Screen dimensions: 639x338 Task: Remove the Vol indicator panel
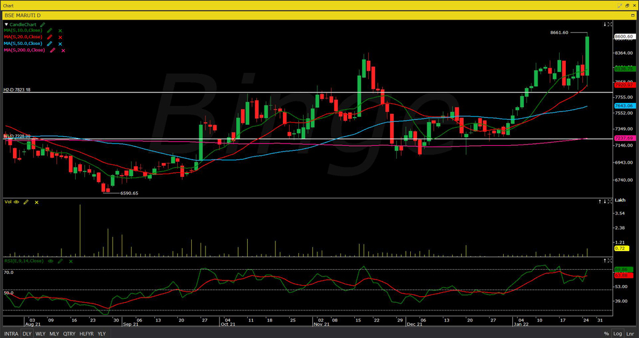coord(36,202)
